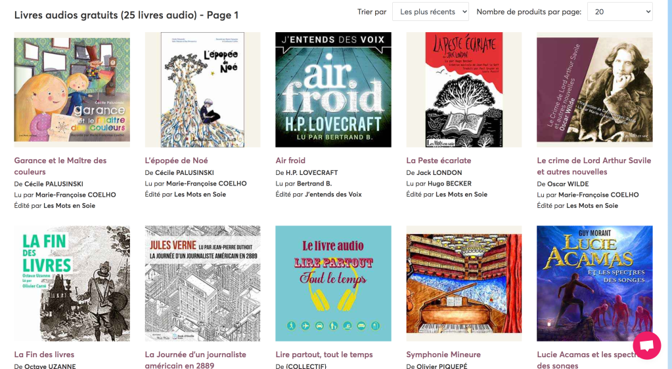This screenshot has height=369, width=672.
Task: Open the 'Symphonie Mineure' title link
Action: (443, 355)
